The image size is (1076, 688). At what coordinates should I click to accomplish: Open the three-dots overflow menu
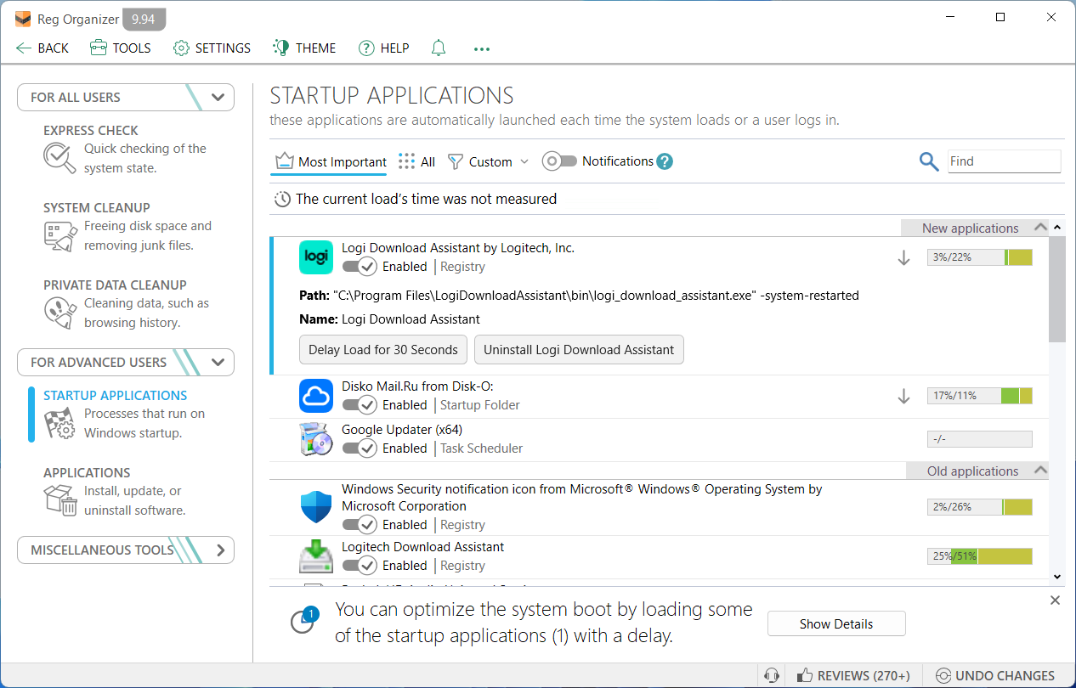pos(482,48)
